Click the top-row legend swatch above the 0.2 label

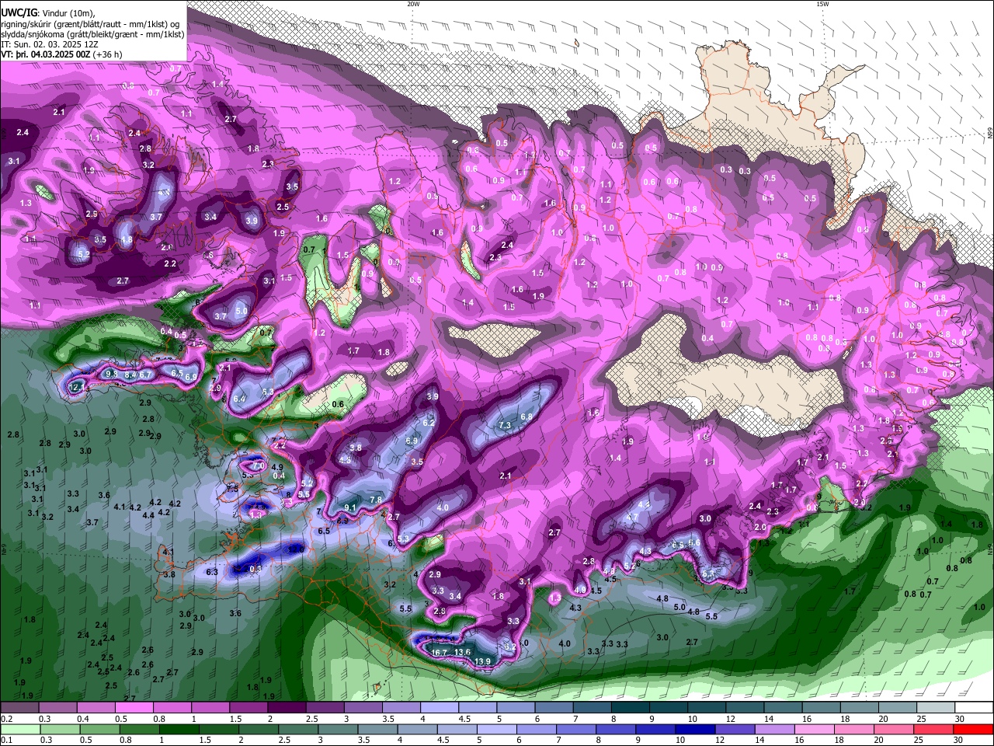[x=19, y=709]
